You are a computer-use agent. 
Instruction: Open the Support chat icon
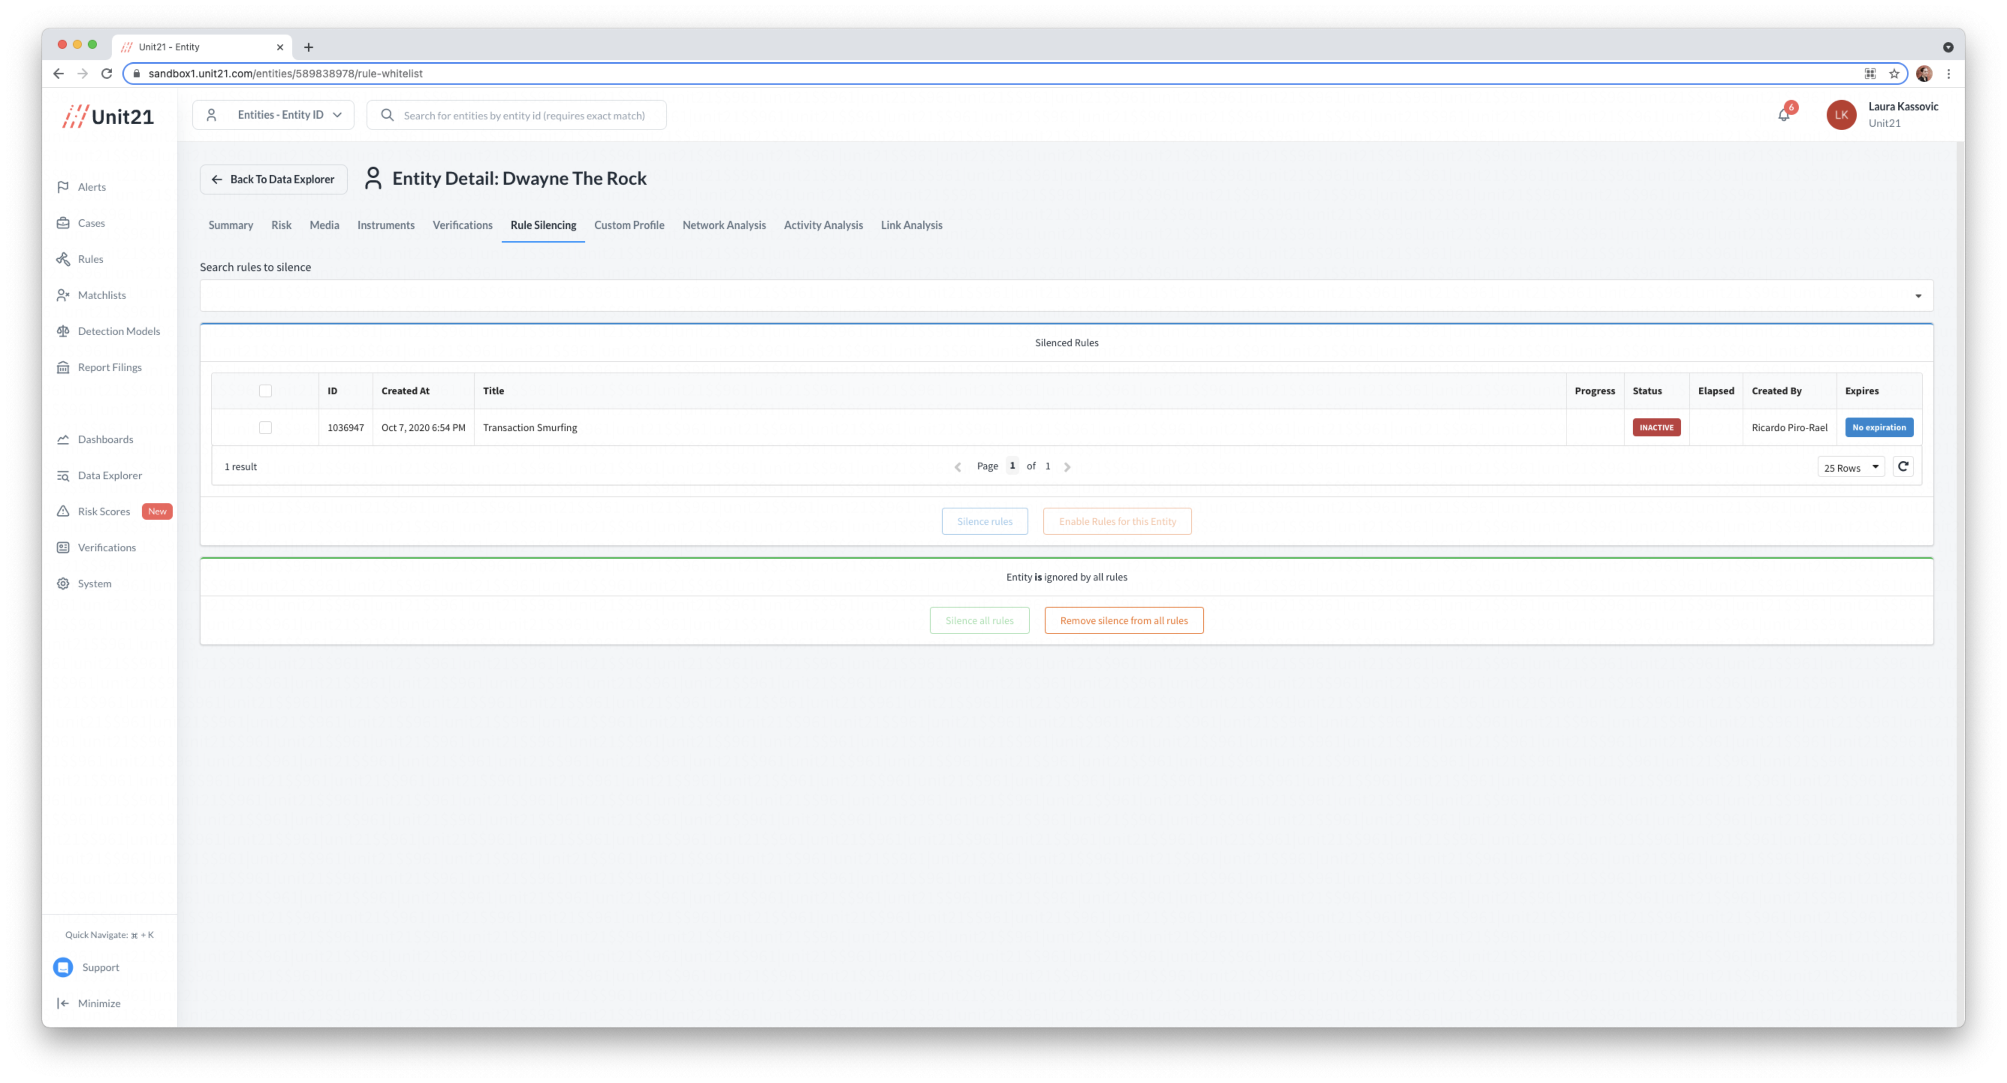coord(63,967)
